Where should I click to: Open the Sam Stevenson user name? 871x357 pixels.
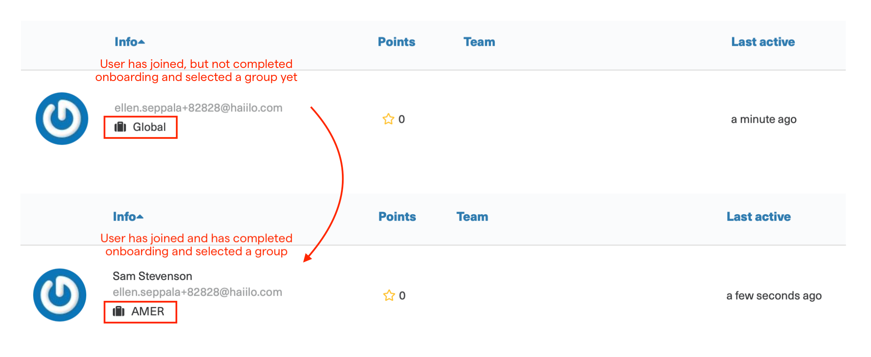click(152, 276)
